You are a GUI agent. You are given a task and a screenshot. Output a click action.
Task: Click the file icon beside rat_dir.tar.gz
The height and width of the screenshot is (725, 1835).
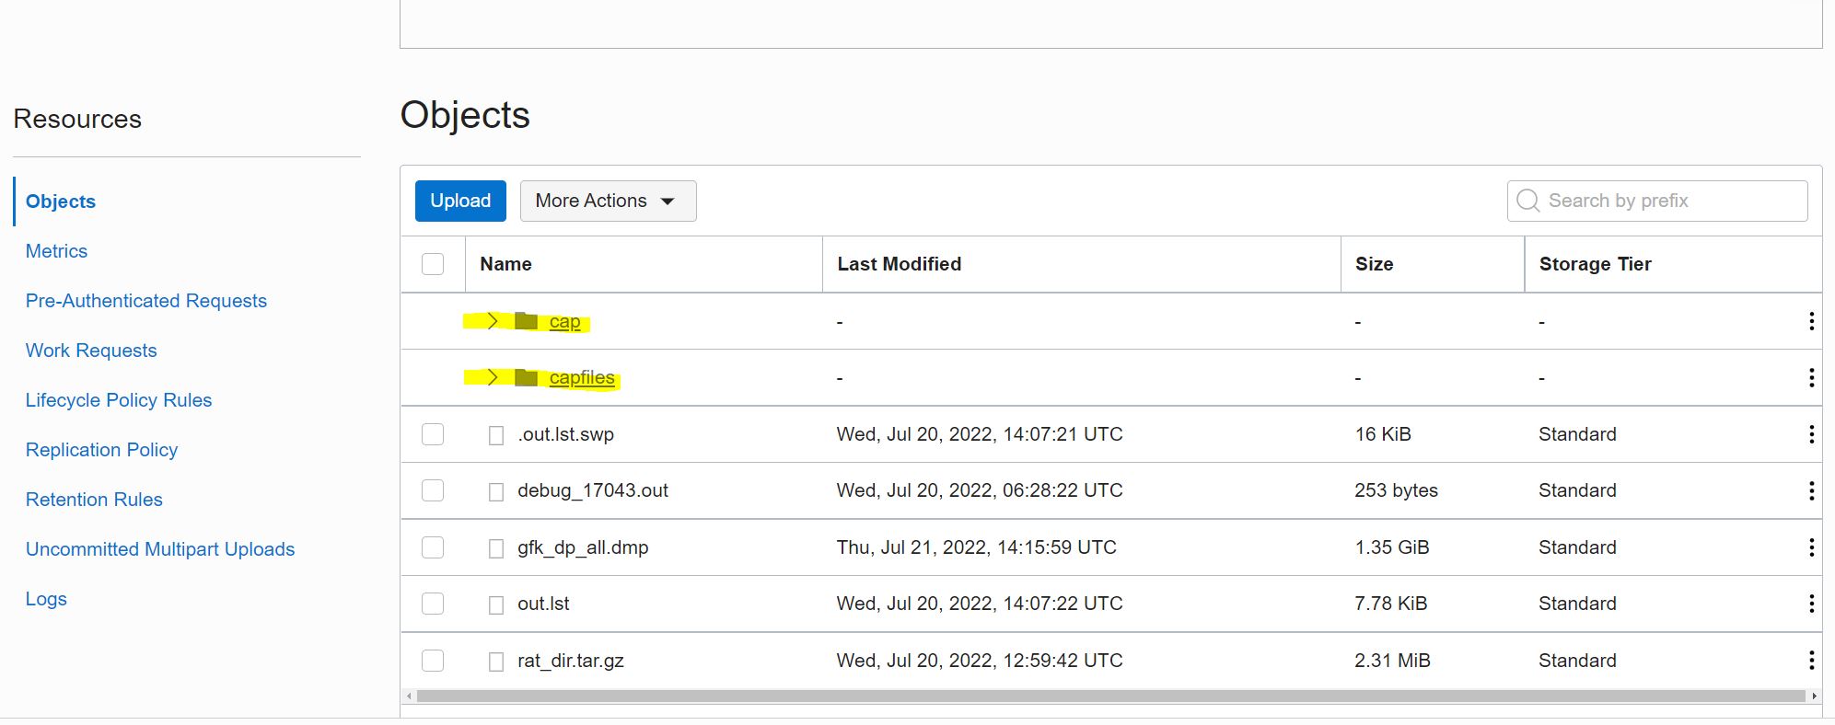point(496,661)
